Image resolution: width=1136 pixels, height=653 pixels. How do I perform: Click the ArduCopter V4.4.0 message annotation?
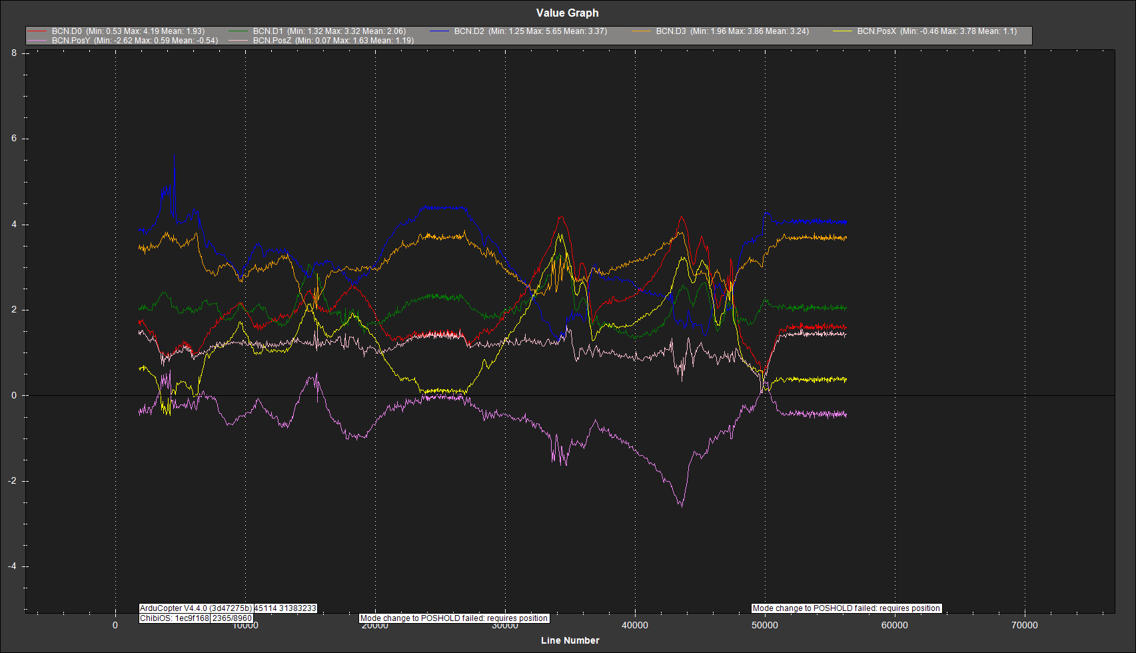196,608
